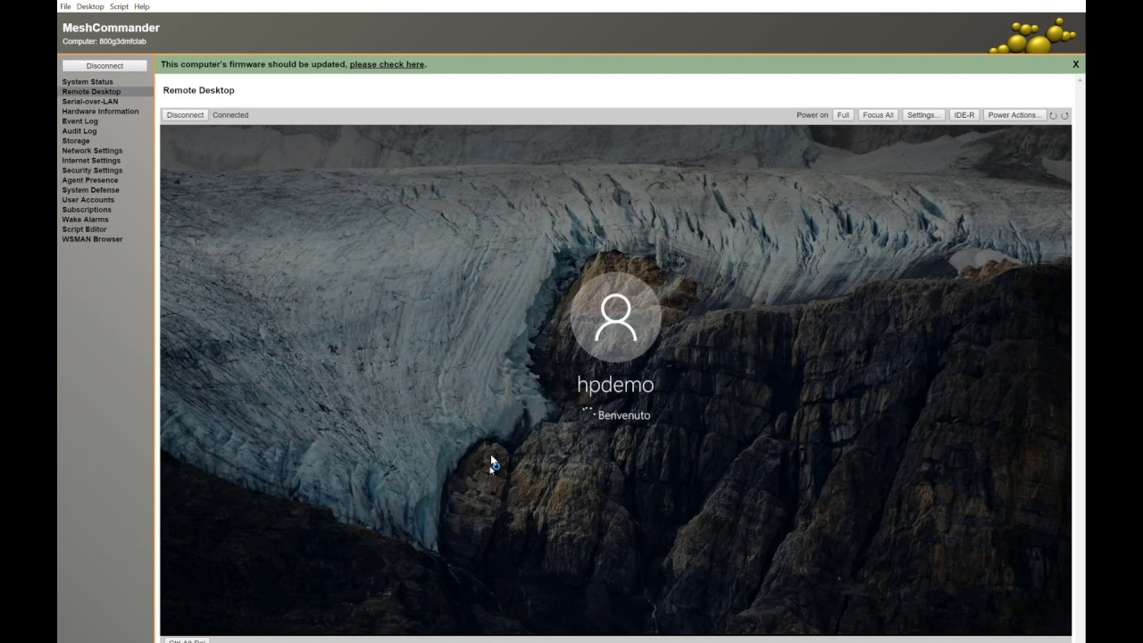The height and width of the screenshot is (643, 1143).
Task: View the Event Log
Action: [80, 121]
